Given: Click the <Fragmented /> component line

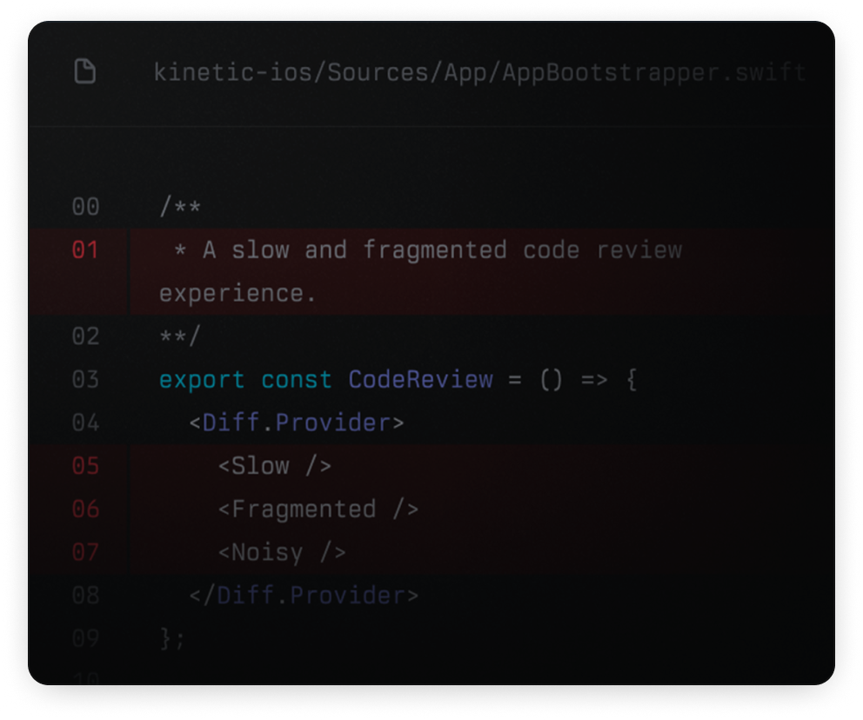Looking at the screenshot, I should [318, 510].
